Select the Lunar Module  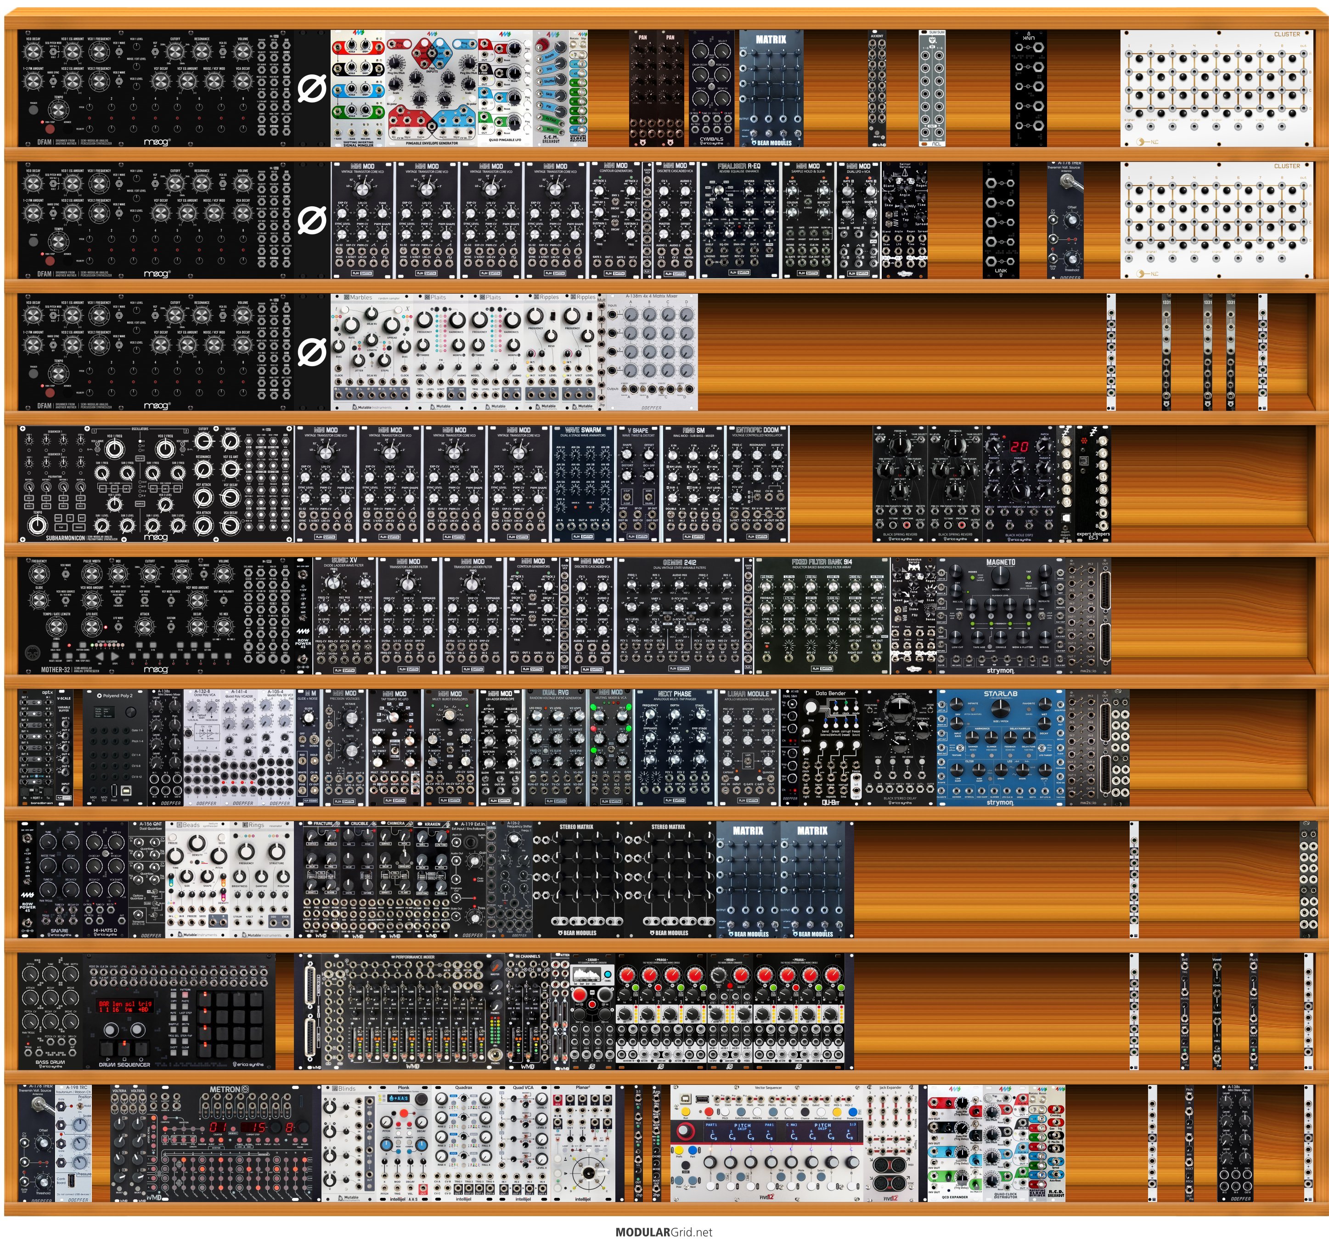point(749,747)
